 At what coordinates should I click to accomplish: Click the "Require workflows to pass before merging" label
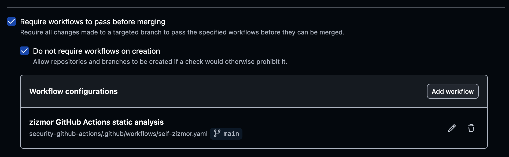click(x=93, y=22)
